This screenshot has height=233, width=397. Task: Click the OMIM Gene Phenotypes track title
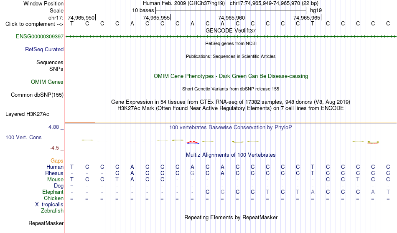click(x=231, y=76)
